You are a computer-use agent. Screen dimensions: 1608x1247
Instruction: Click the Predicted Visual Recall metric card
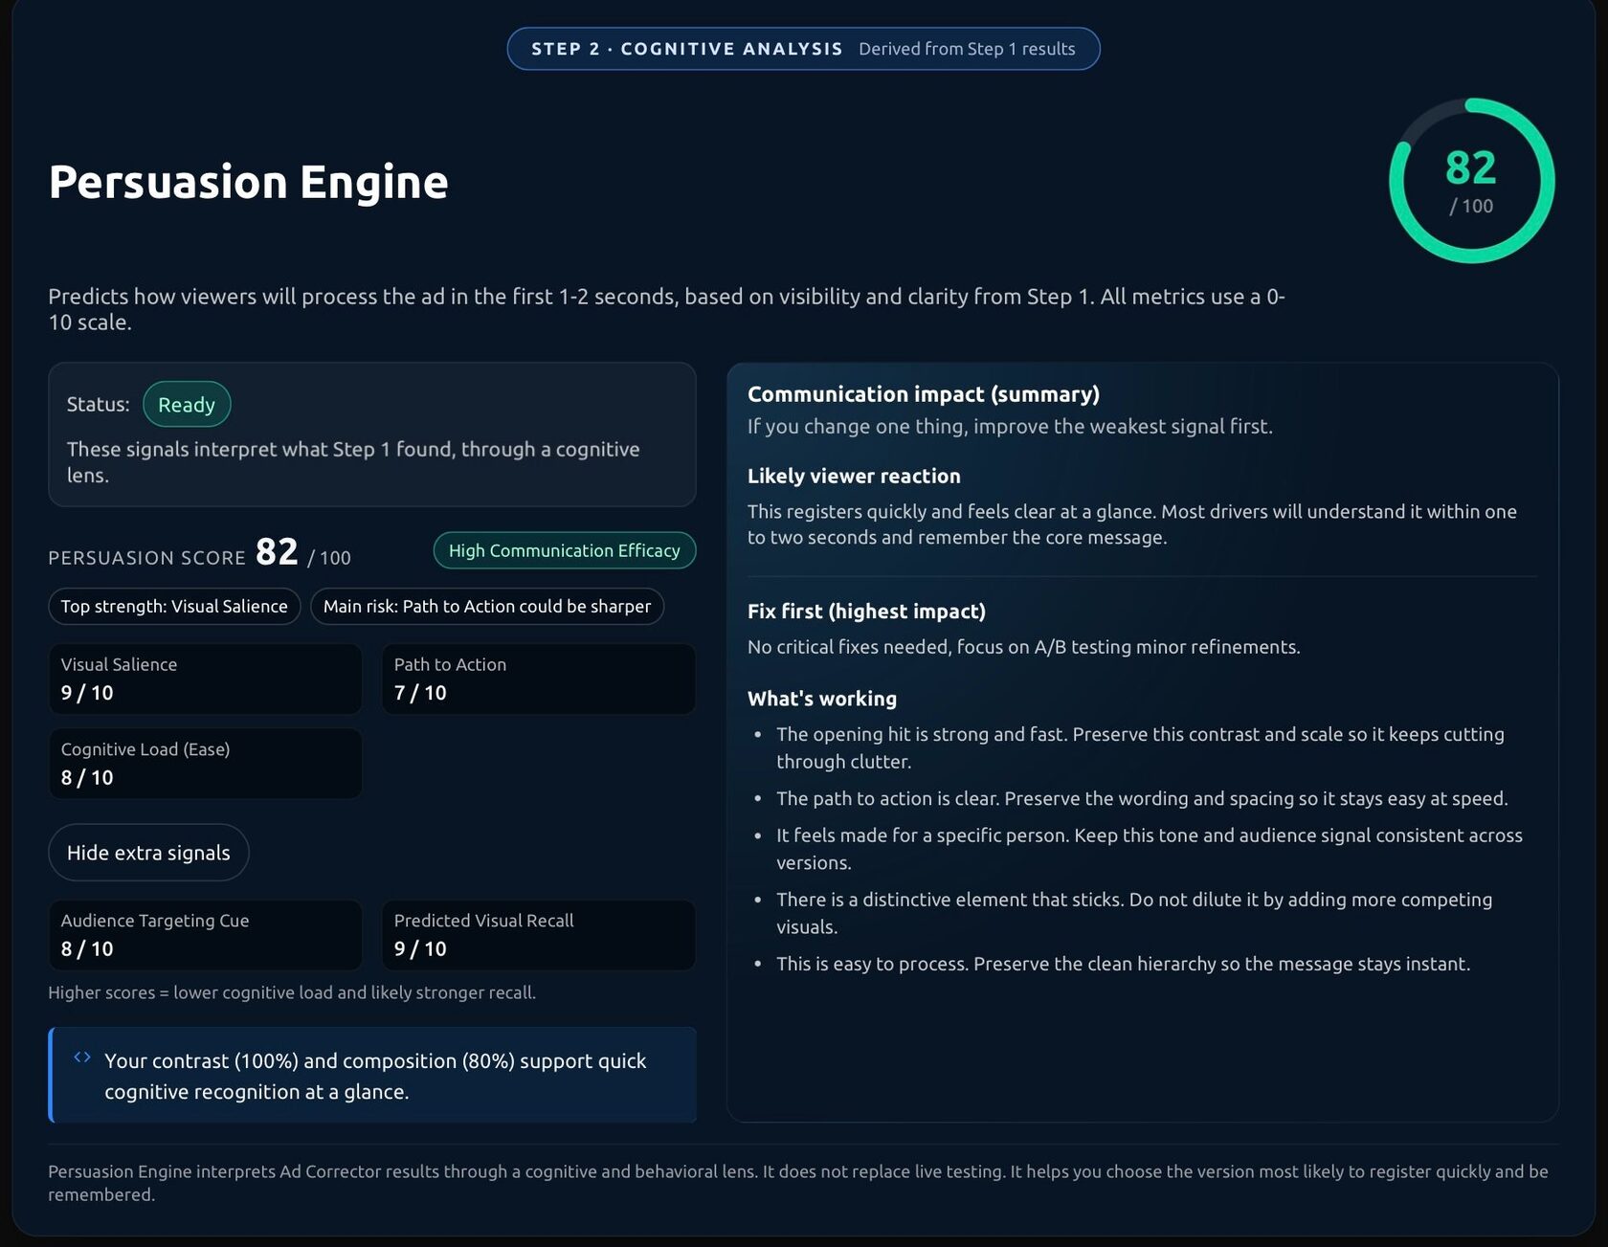coord(538,935)
